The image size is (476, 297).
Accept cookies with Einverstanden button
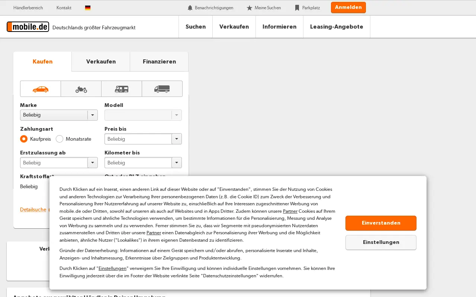click(381, 223)
